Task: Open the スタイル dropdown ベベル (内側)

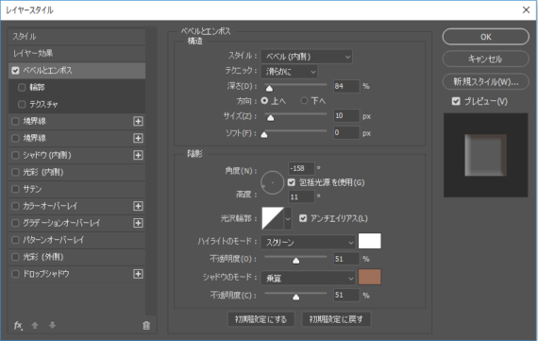Action: pyautogui.click(x=307, y=57)
